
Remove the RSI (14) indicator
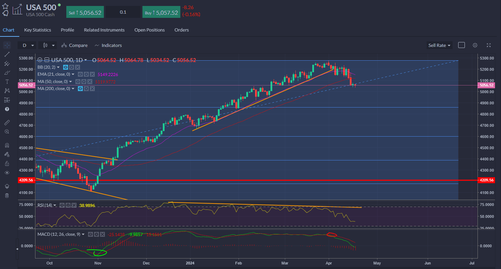coord(74,205)
